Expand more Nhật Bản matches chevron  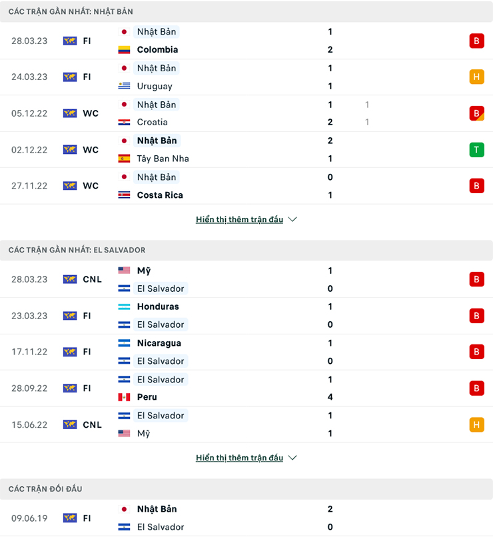(x=292, y=219)
